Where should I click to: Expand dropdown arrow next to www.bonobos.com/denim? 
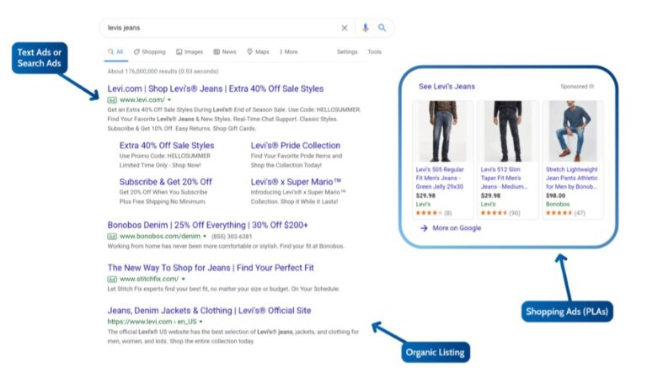click(205, 237)
